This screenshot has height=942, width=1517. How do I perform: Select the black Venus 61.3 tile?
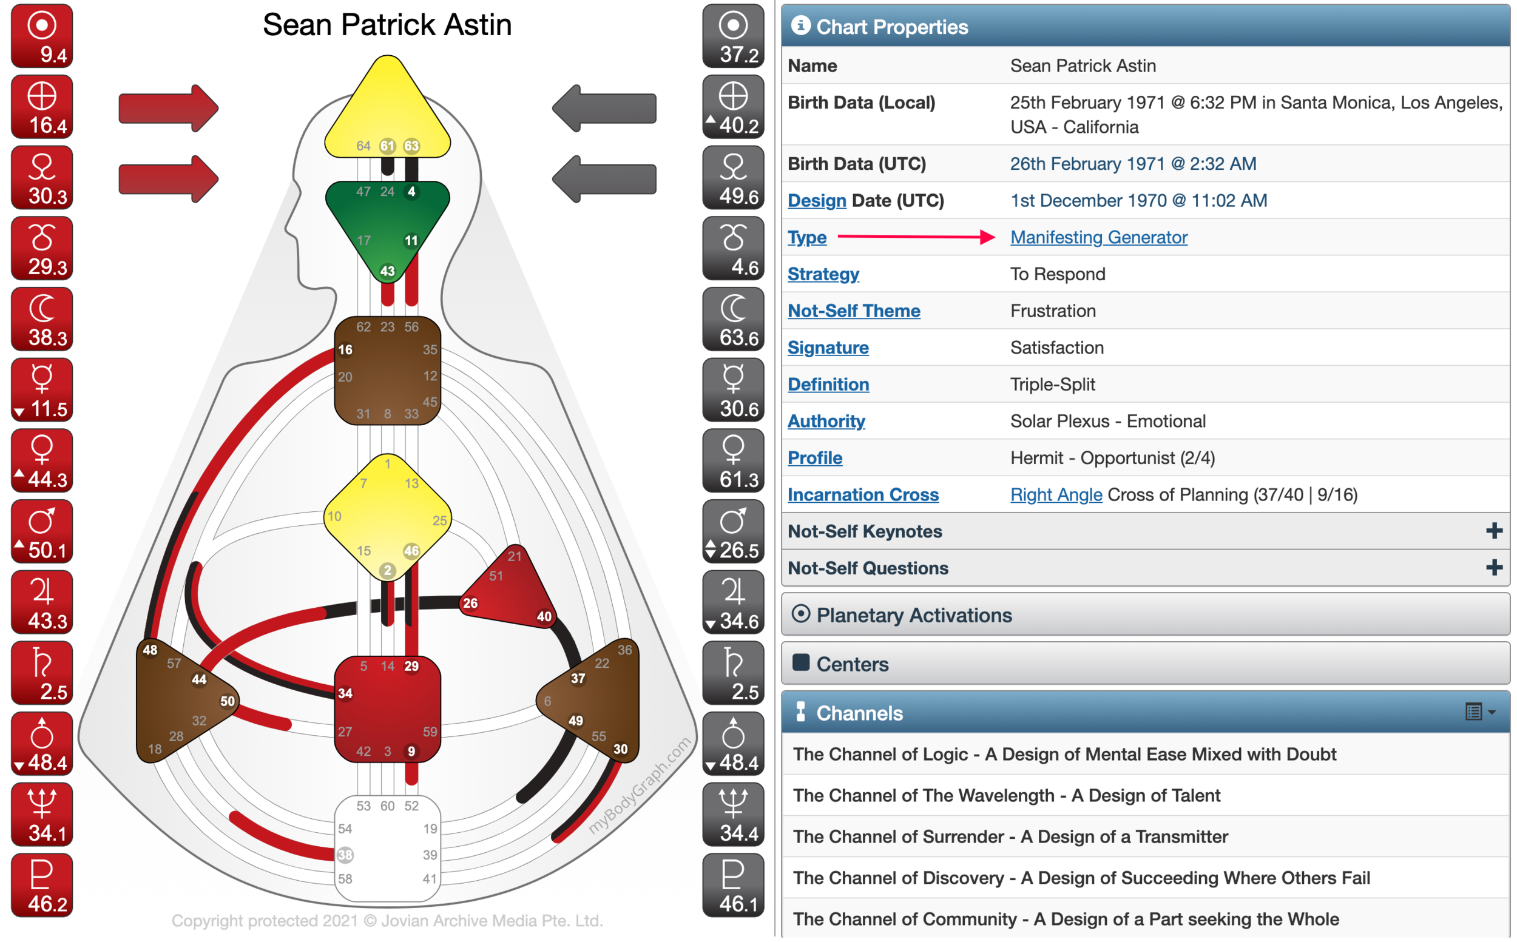[734, 460]
